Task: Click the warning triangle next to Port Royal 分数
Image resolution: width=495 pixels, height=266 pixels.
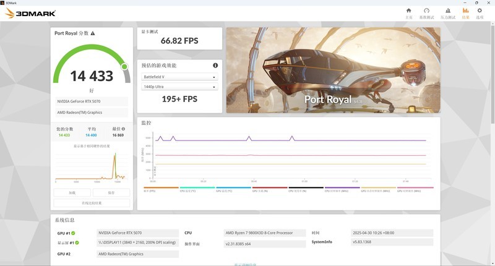Action: pos(92,33)
